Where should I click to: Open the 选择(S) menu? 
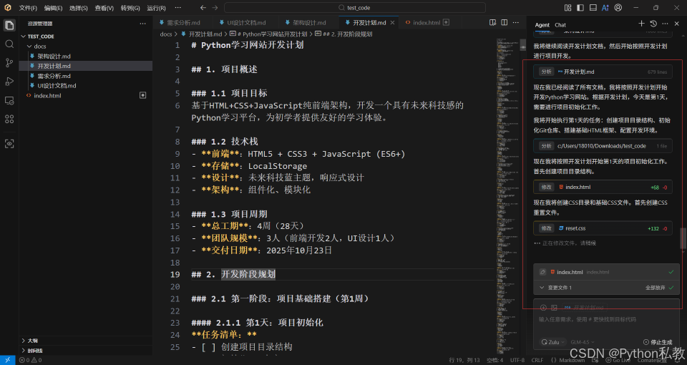(79, 8)
